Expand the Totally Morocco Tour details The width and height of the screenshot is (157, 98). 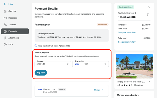[149, 82]
